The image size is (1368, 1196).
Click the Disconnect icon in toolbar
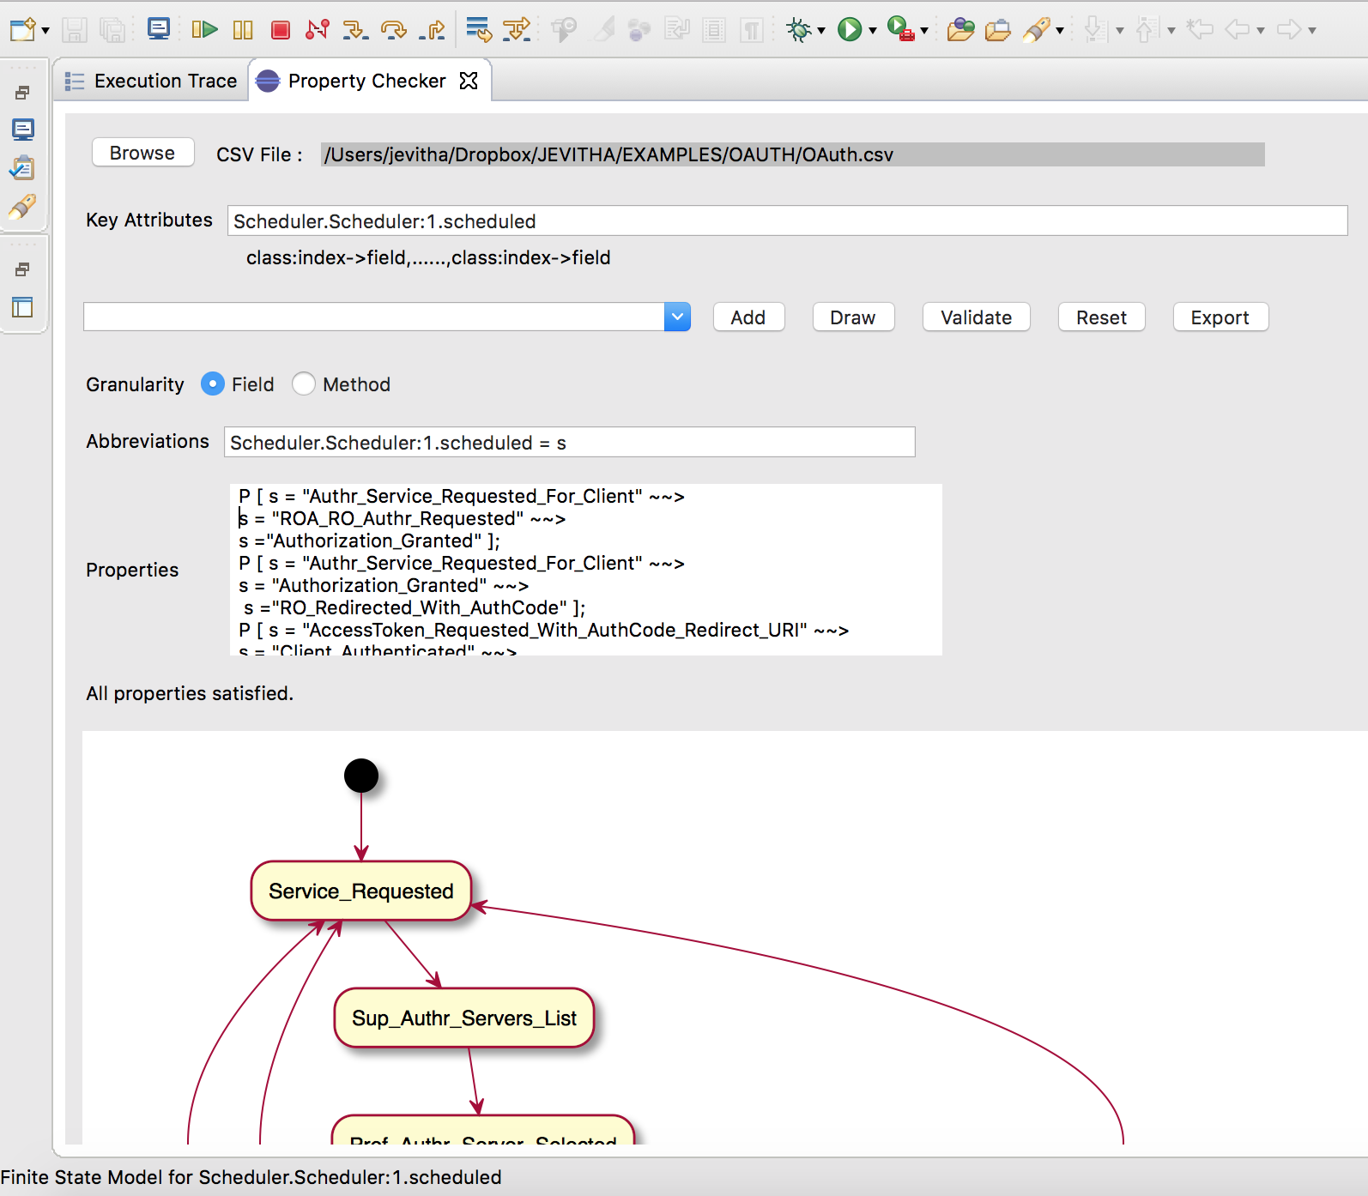pos(318,30)
